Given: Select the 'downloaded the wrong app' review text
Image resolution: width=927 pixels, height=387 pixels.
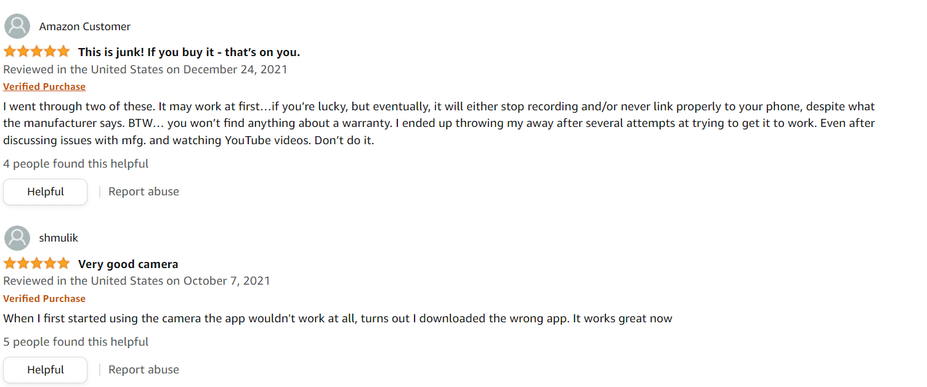Looking at the screenshot, I should coord(338,319).
